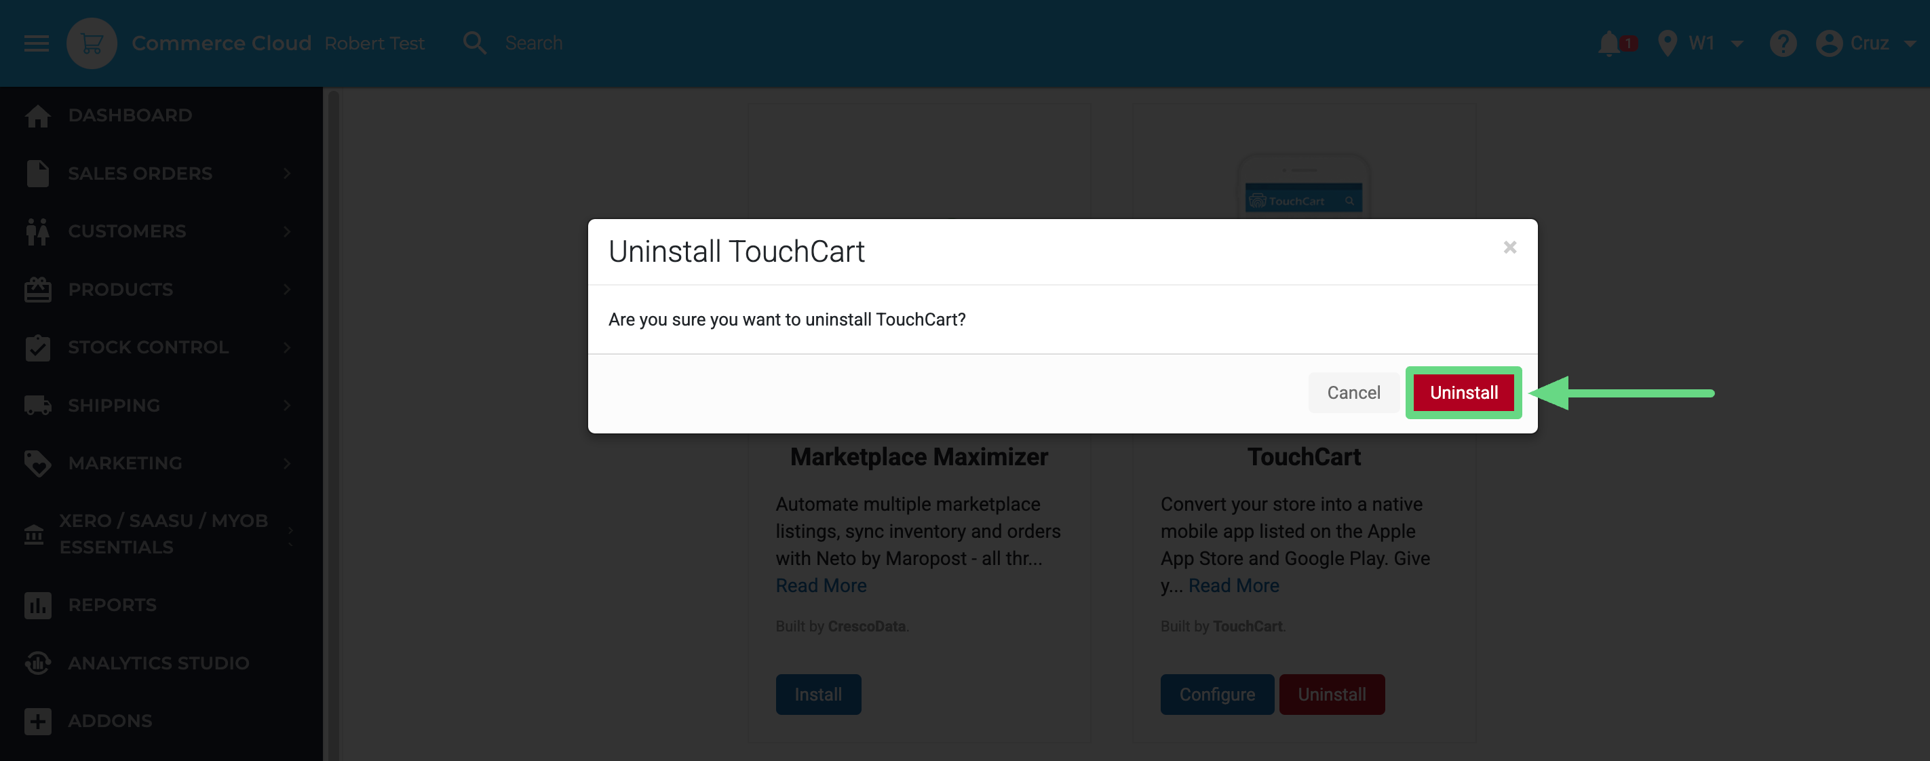
Task: Click the Shipping truck icon
Action: (37, 405)
